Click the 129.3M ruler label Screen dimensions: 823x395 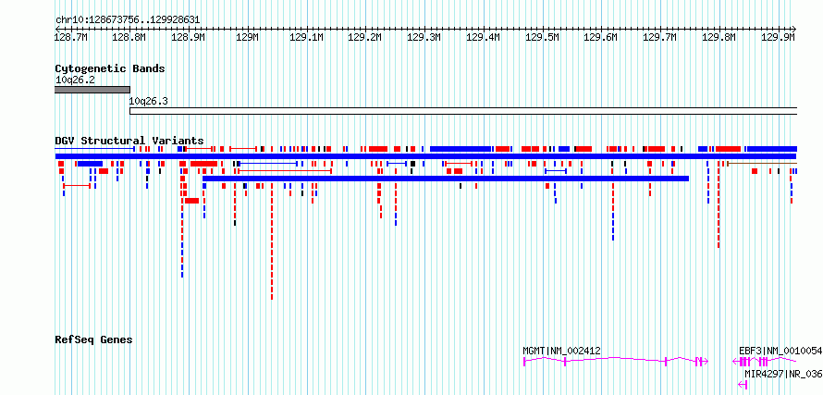point(424,37)
